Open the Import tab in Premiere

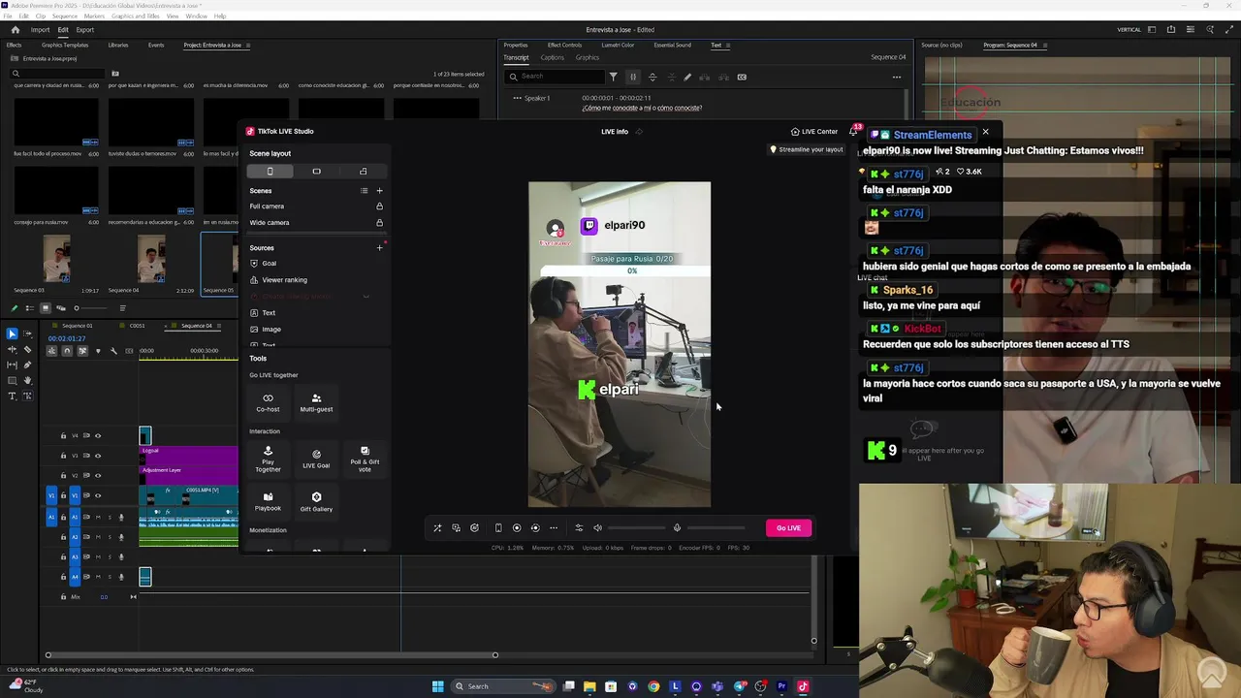[x=40, y=30]
